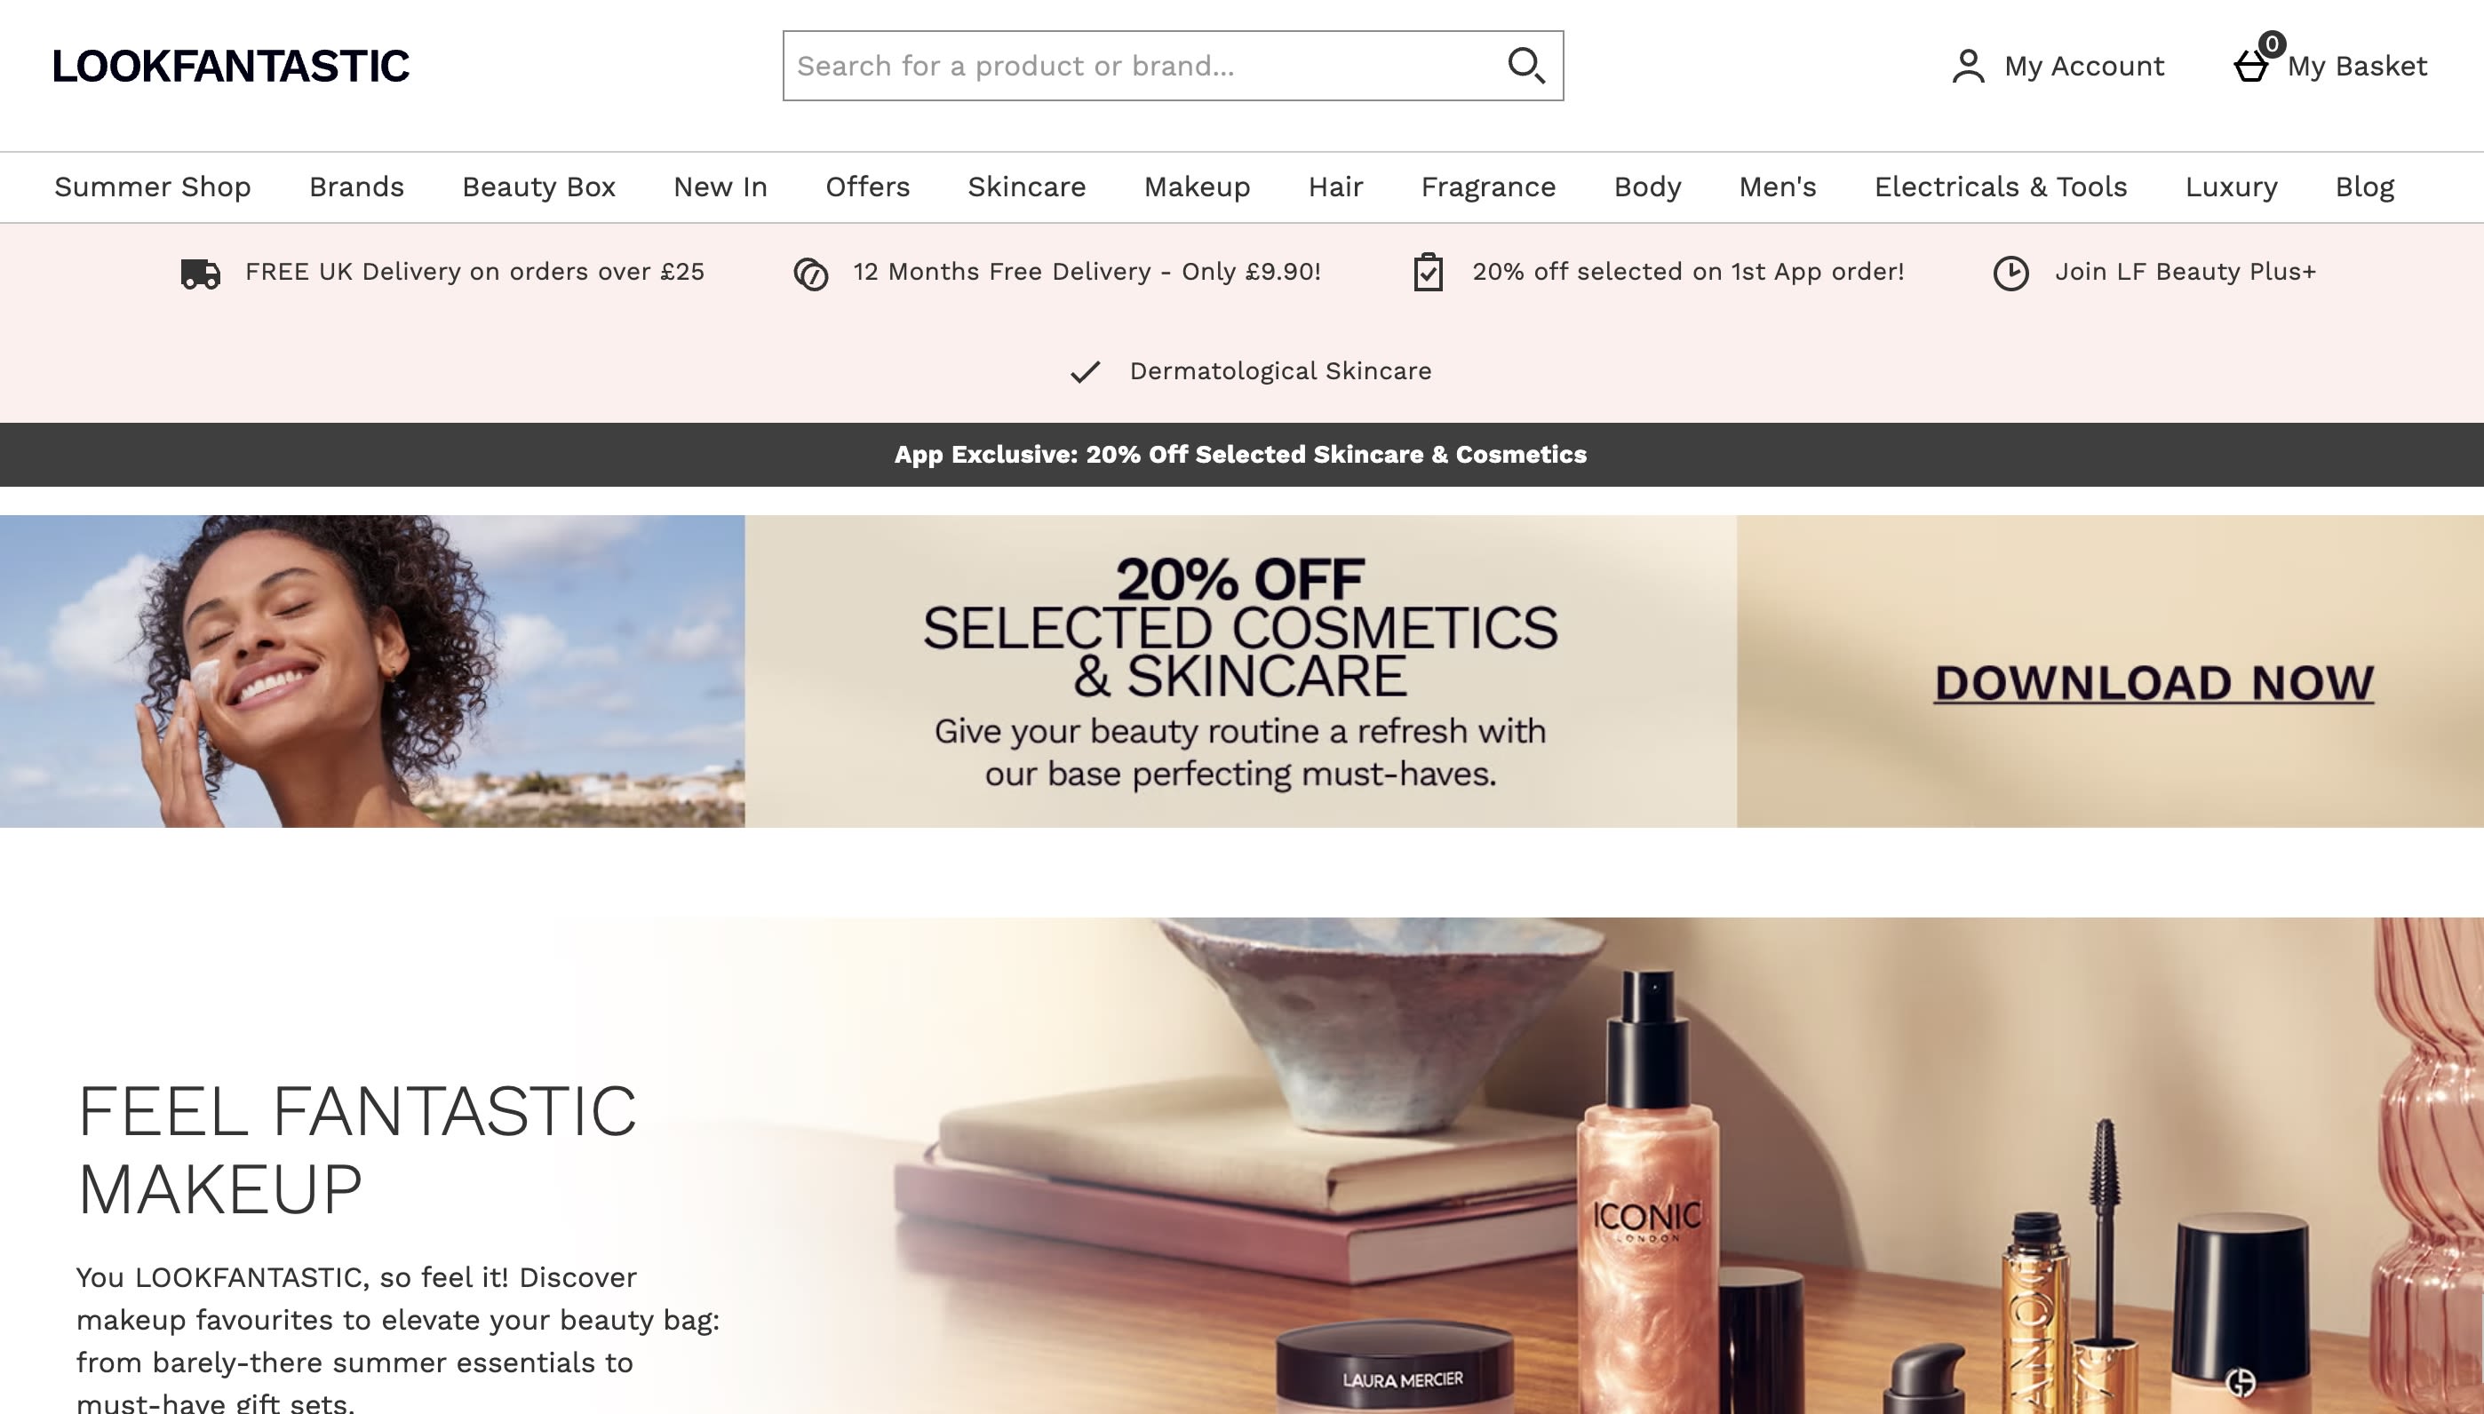2484x1414 pixels.
Task: Open the basket icon with 0 badge
Action: (x=2253, y=64)
